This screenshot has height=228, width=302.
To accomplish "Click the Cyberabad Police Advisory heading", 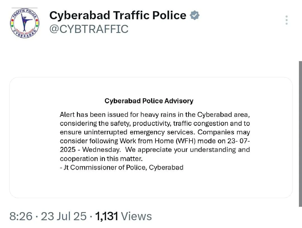I will pyautogui.click(x=149, y=101).
